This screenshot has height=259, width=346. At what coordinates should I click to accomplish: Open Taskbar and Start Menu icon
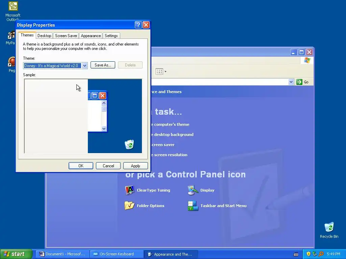pos(193,206)
